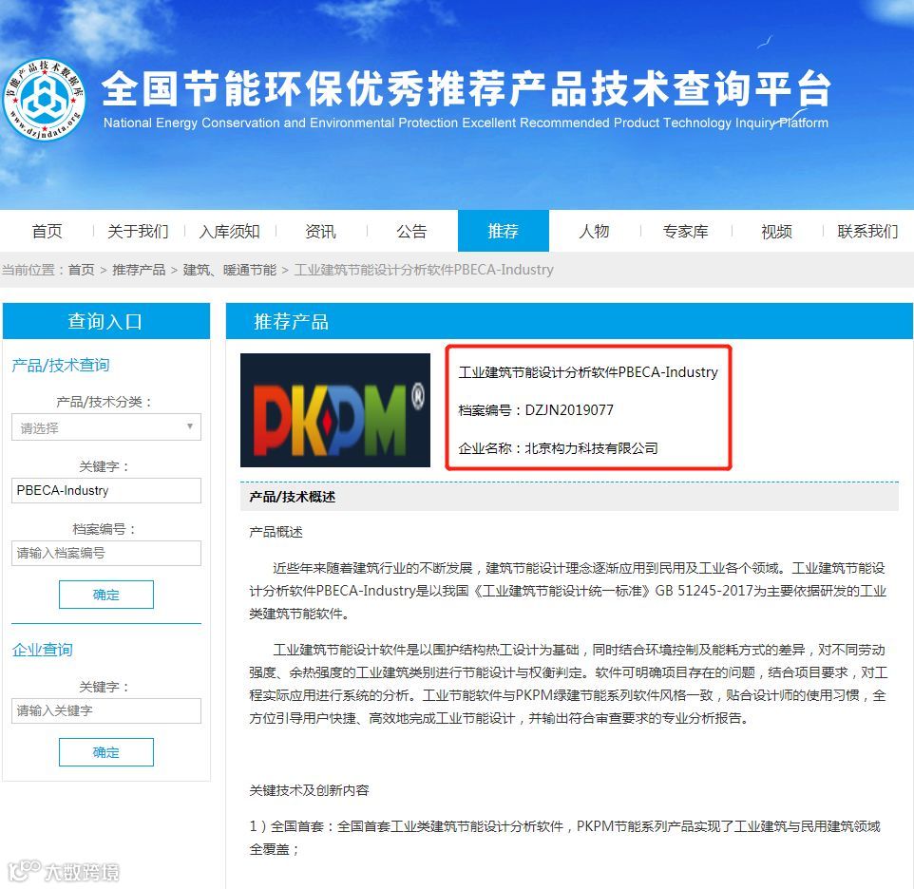This screenshot has width=914, height=889.
Task: Select the highlighted 推荐 tab
Action: (503, 232)
